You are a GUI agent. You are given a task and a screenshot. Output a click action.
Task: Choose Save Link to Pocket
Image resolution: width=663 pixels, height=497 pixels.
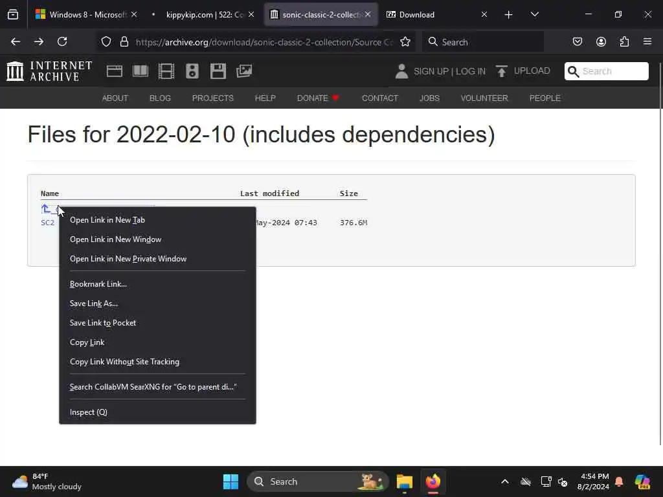158,323
